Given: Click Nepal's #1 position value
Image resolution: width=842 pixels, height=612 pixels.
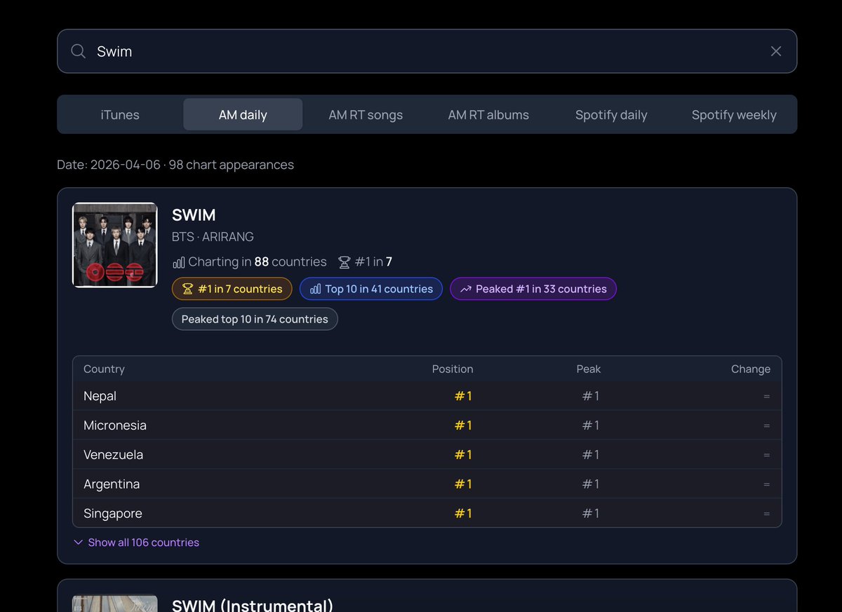Looking at the screenshot, I should pyautogui.click(x=463, y=396).
